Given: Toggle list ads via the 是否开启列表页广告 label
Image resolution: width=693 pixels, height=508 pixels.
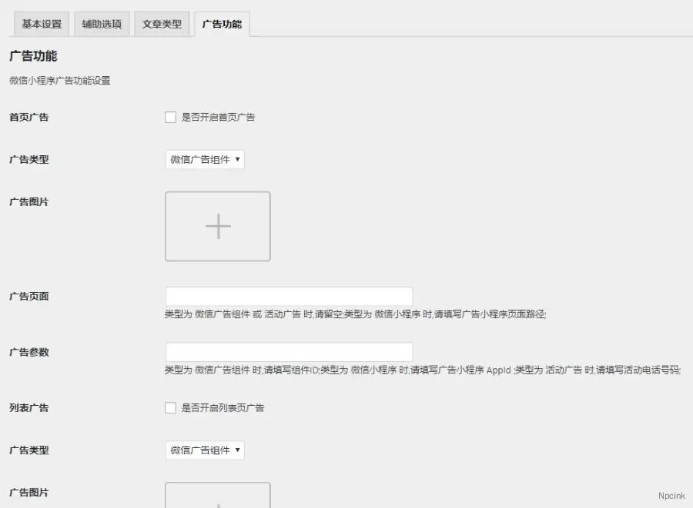Looking at the screenshot, I should point(226,407).
